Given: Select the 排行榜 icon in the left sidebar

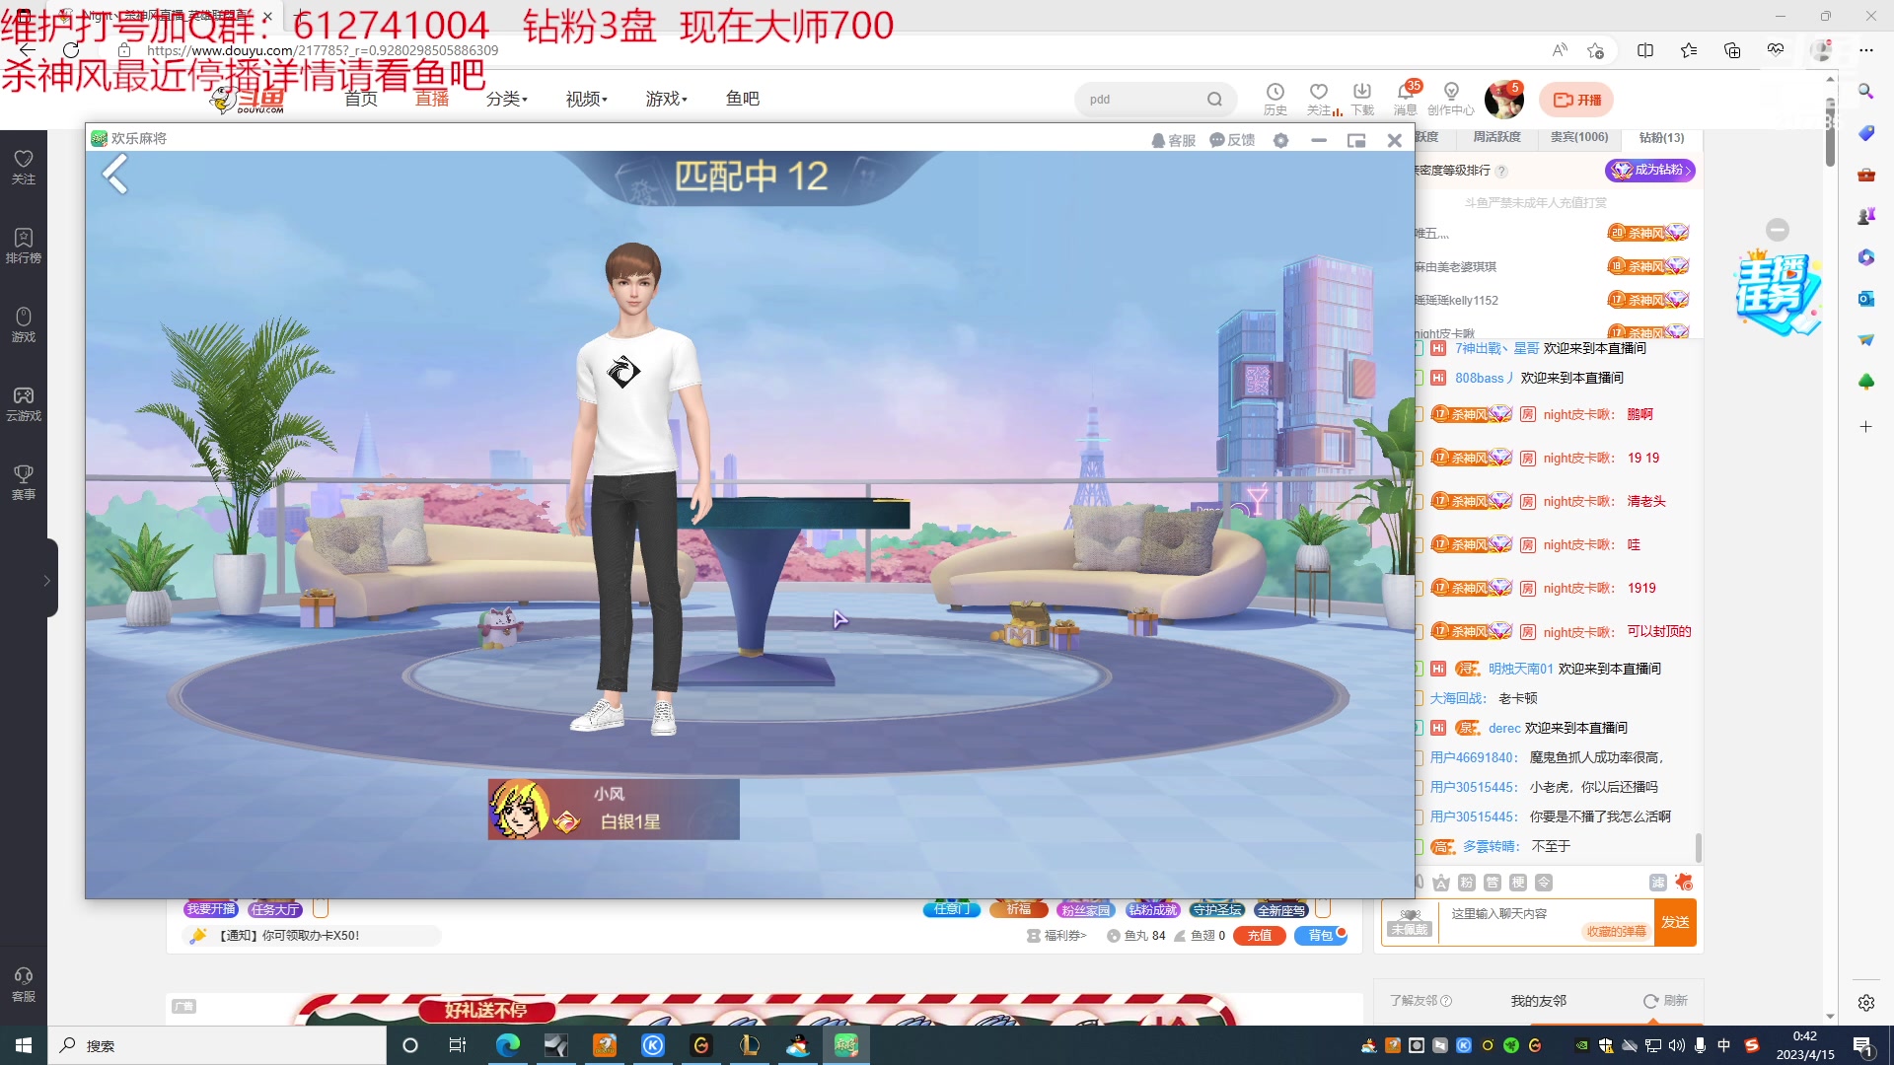Looking at the screenshot, I should tap(23, 245).
